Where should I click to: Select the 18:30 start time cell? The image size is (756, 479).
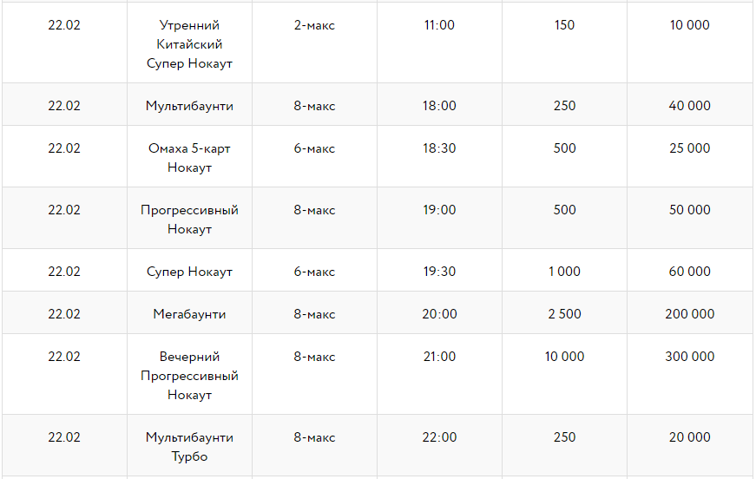click(439, 148)
